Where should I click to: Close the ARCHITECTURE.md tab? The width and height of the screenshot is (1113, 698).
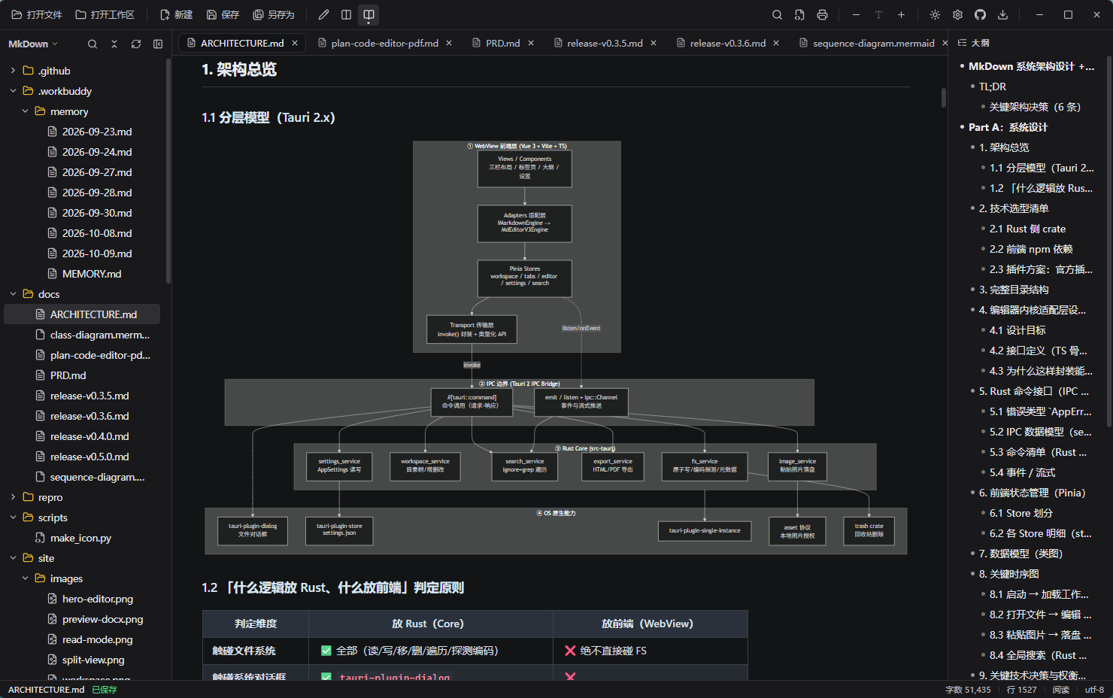pyautogui.click(x=295, y=44)
